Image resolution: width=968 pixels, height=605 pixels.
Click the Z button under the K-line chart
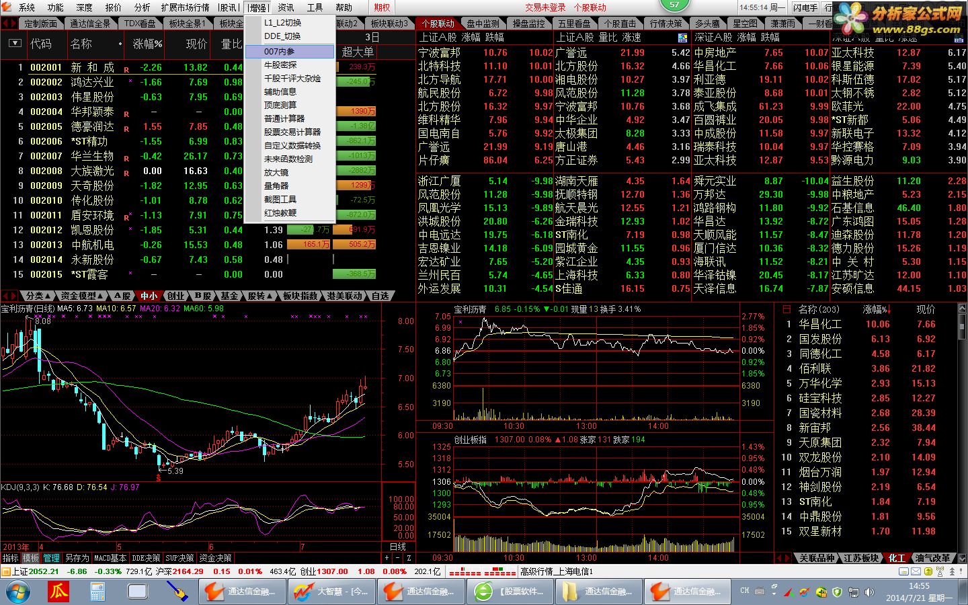tap(408, 558)
